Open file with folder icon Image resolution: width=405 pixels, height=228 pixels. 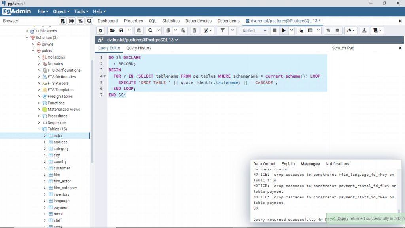112,31
